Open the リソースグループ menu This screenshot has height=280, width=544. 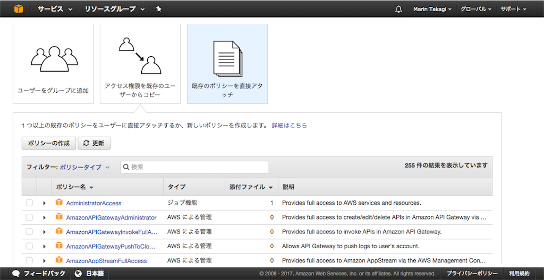point(115,10)
